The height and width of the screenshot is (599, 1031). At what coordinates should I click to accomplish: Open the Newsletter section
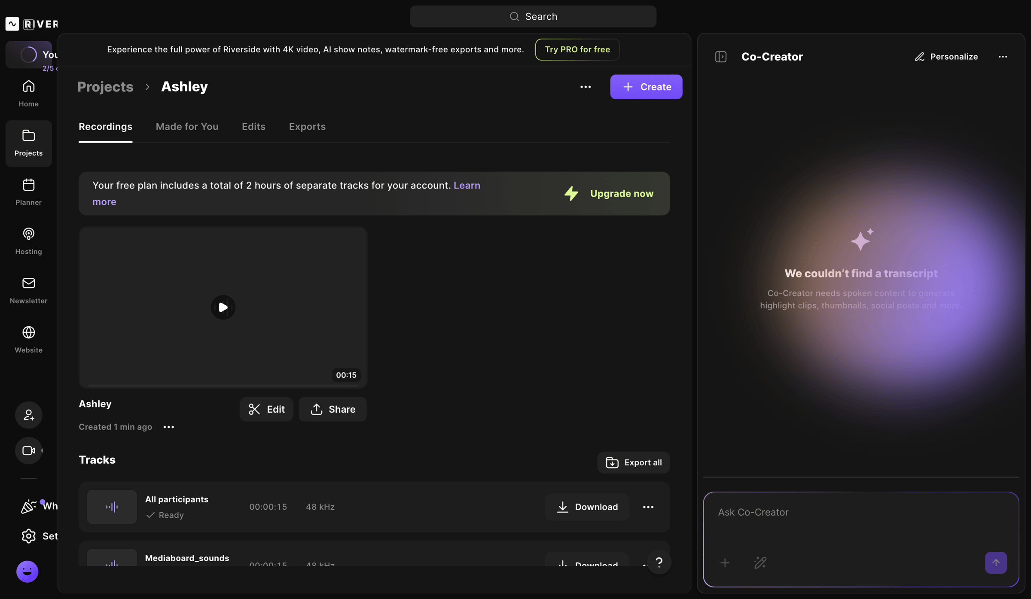(28, 290)
